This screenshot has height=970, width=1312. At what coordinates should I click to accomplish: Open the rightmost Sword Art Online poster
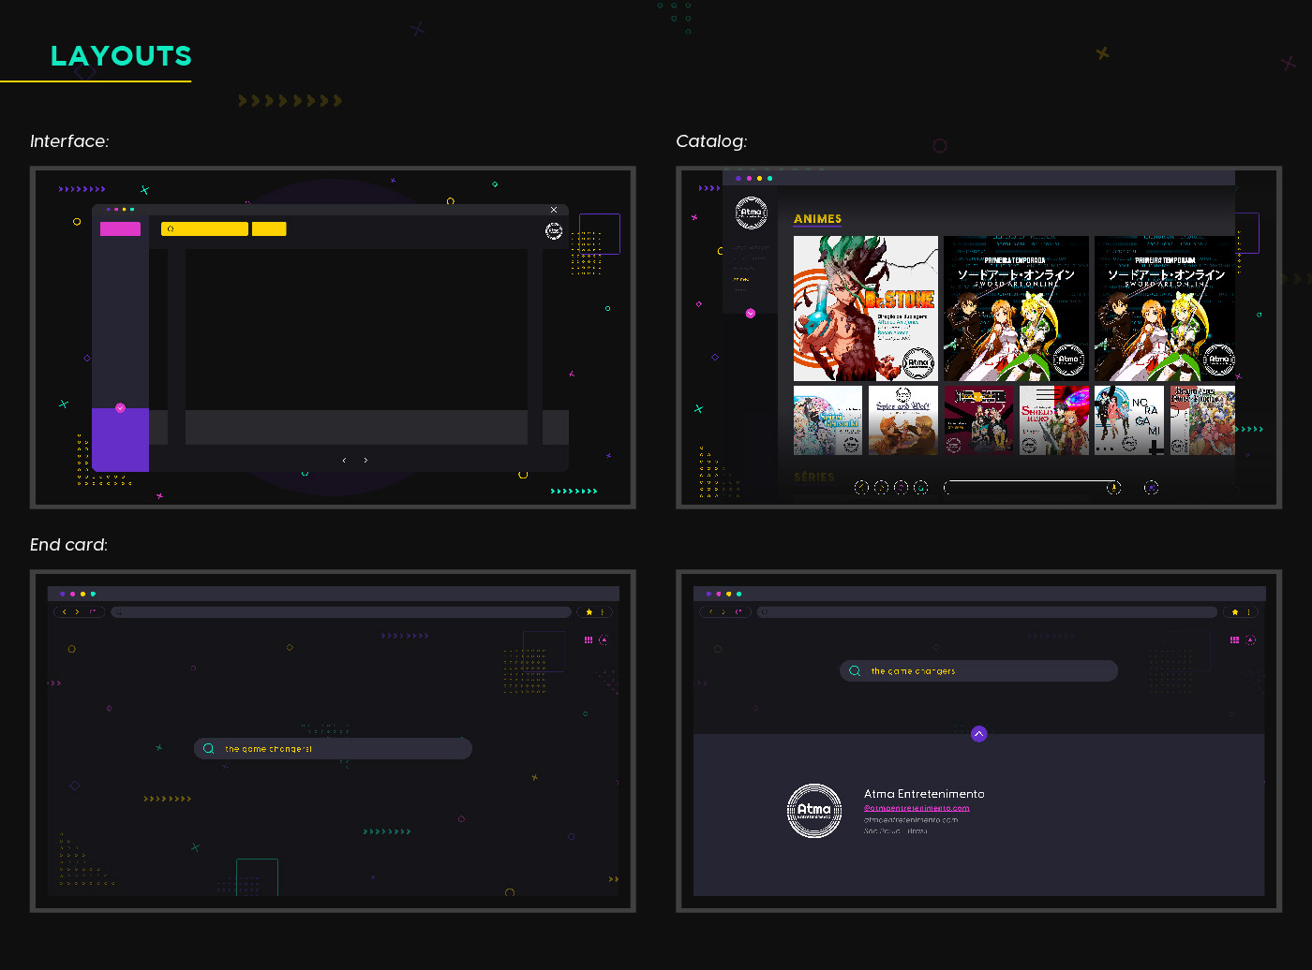(1165, 308)
